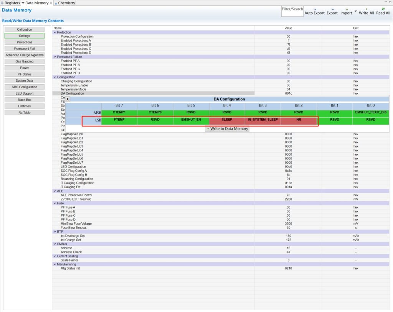Click the Import toolbar icon
Screen dimensions: 393x312
[x=346, y=9]
